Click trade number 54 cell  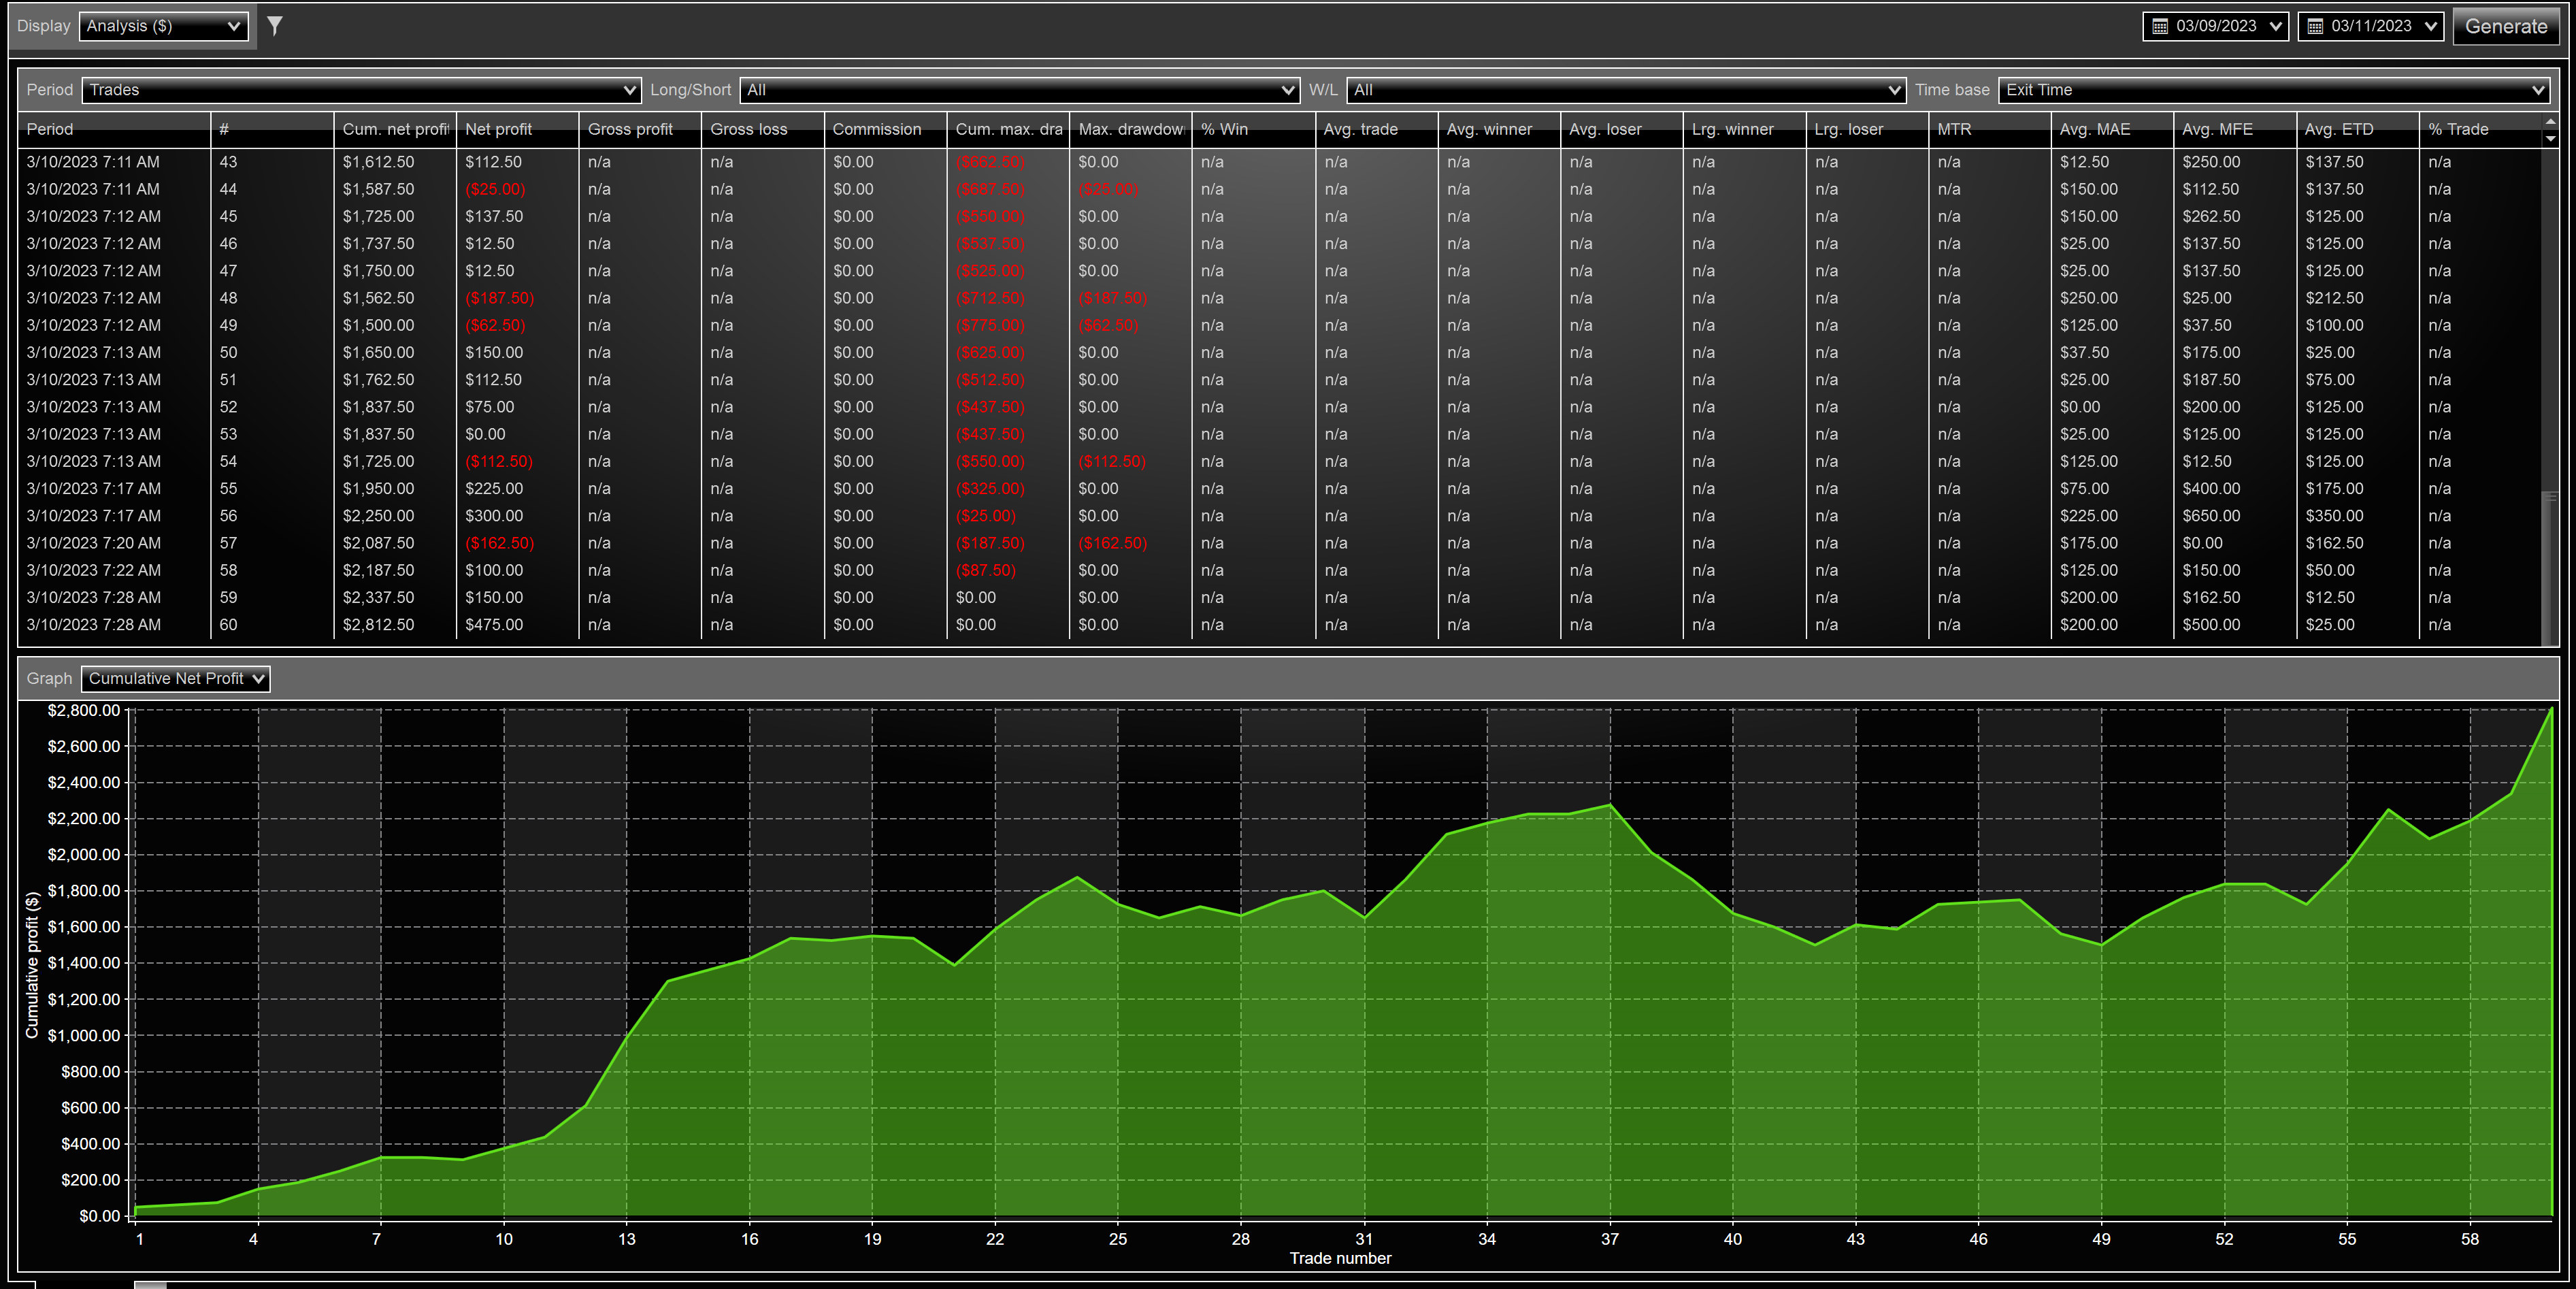click(272, 461)
